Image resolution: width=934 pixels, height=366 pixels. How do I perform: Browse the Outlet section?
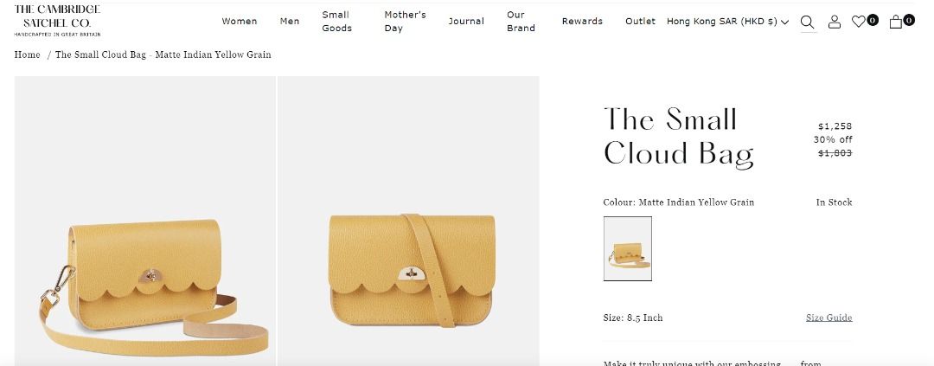[x=640, y=22]
